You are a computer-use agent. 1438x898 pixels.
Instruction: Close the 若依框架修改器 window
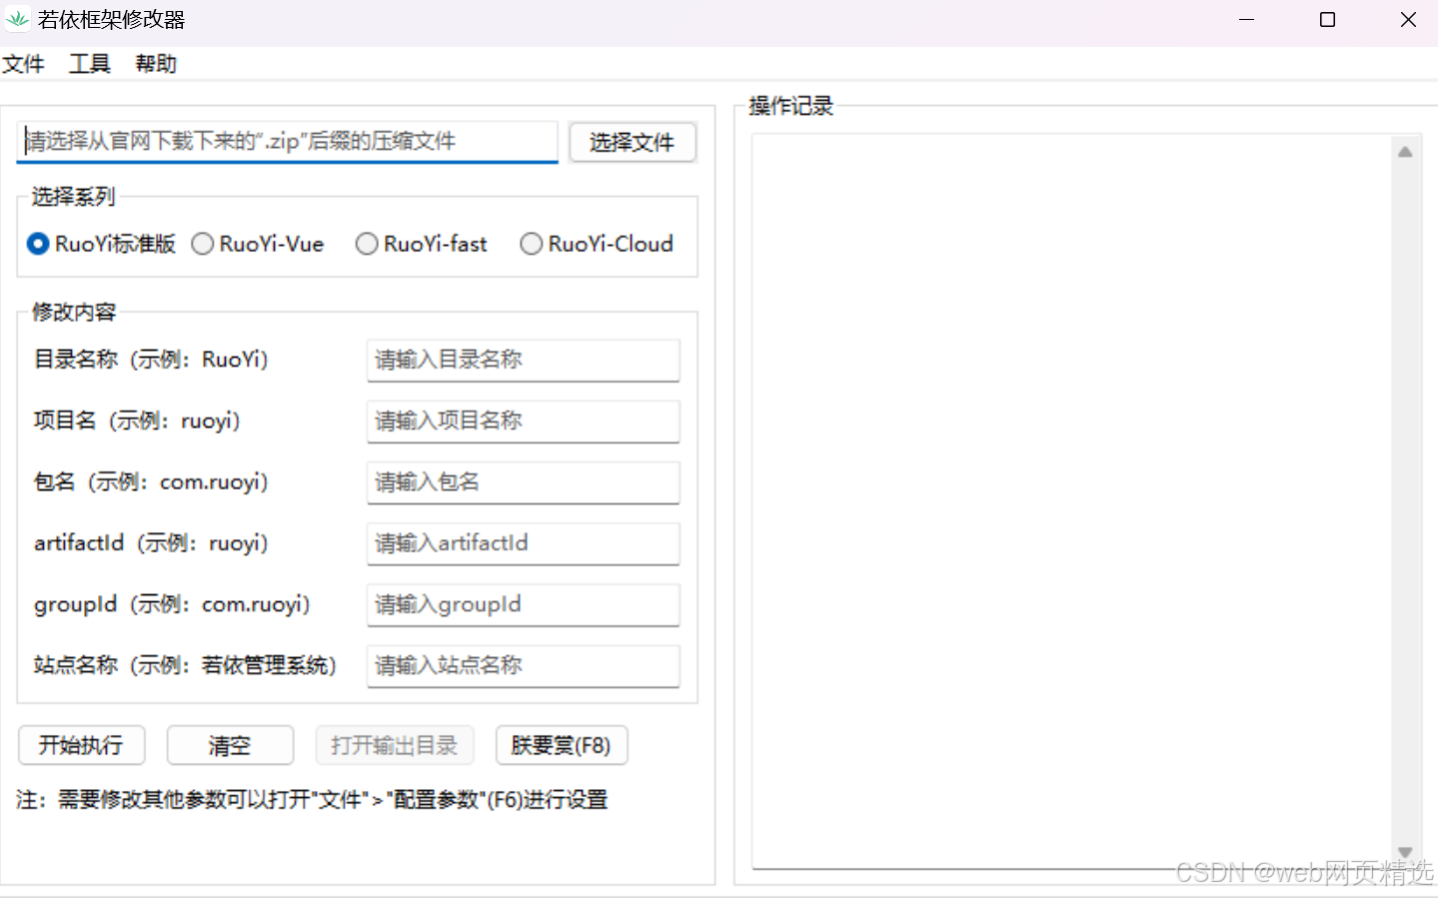click(1408, 20)
